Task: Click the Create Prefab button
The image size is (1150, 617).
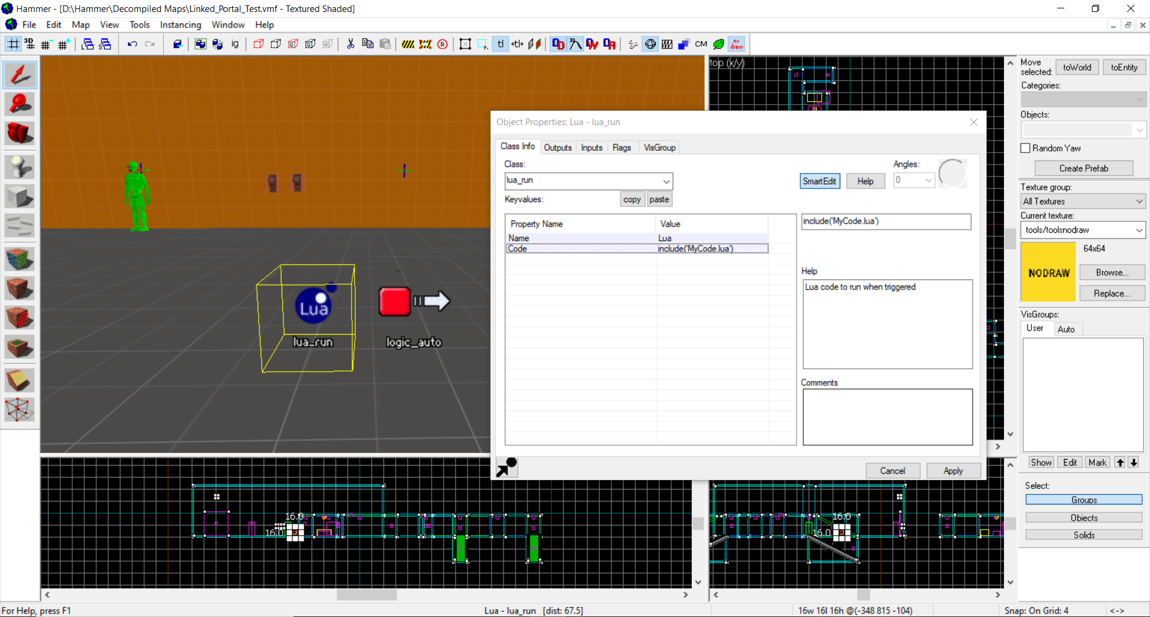Action: (1084, 168)
